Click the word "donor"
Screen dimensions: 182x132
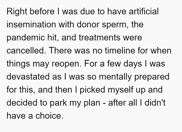(x=88, y=25)
